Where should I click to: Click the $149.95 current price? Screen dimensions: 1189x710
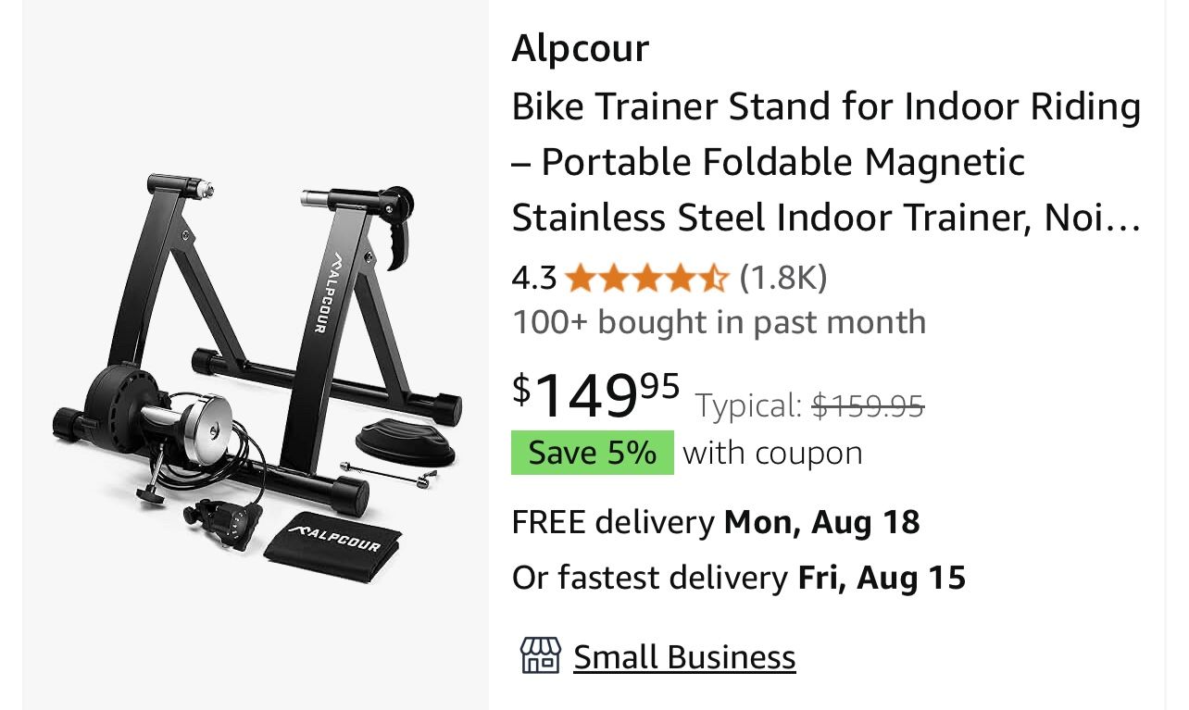pyautogui.click(x=596, y=393)
